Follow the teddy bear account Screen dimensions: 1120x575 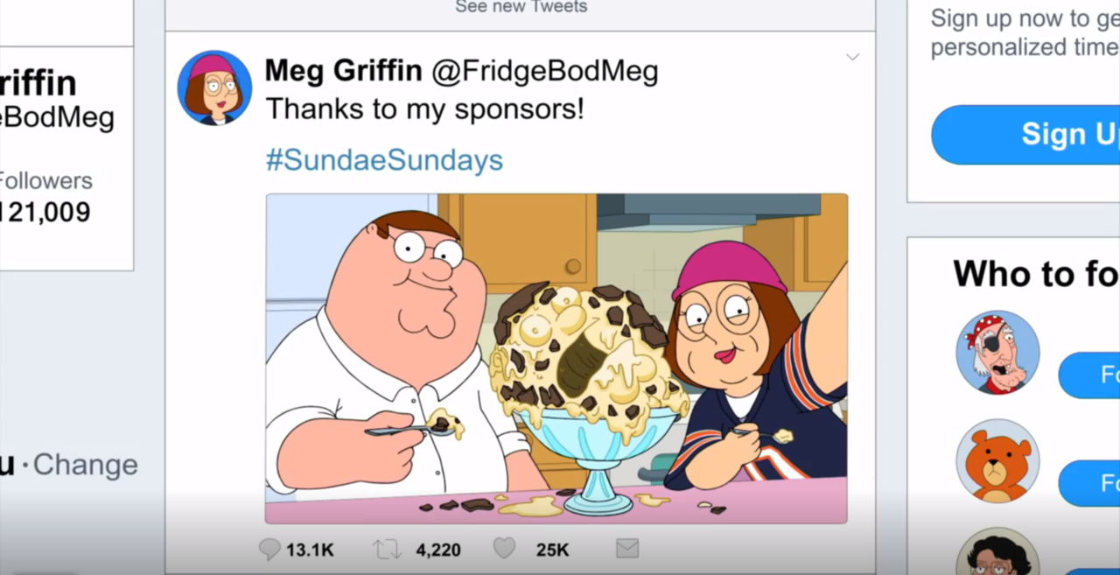pyautogui.click(x=1089, y=483)
